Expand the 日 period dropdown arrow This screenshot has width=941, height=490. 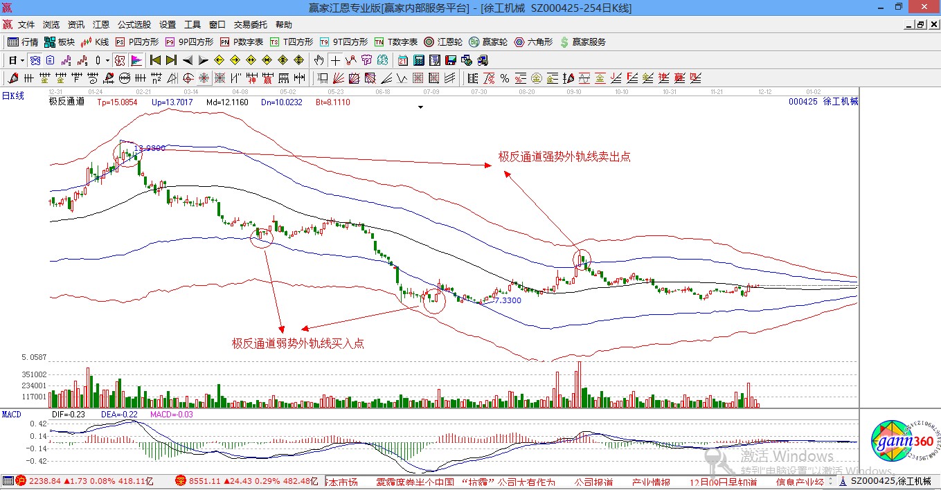[x=23, y=60]
